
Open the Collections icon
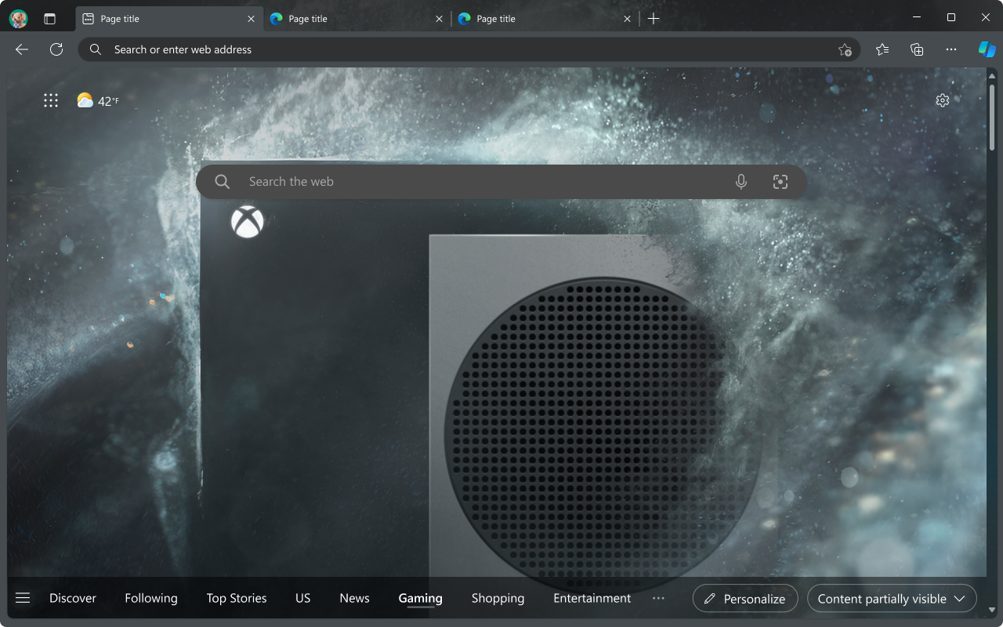click(x=917, y=49)
